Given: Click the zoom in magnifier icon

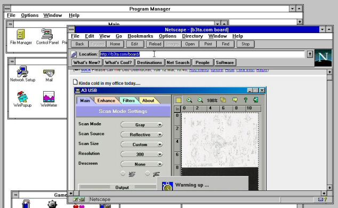Looking at the screenshot, I should coord(189,100).
